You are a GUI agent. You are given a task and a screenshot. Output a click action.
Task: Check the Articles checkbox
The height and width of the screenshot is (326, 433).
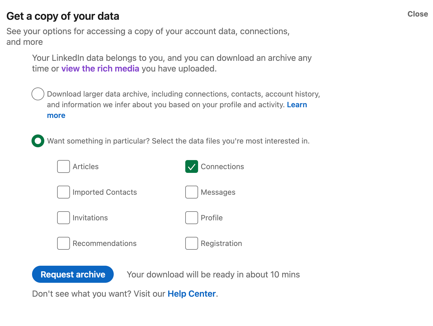pyautogui.click(x=64, y=166)
